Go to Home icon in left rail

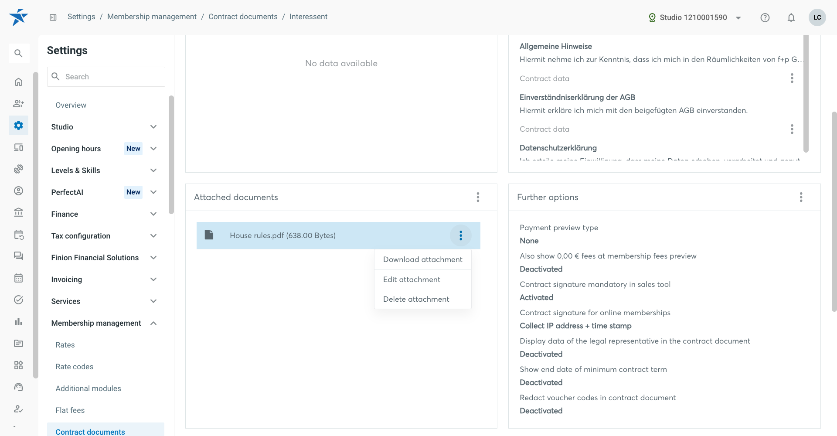(18, 82)
